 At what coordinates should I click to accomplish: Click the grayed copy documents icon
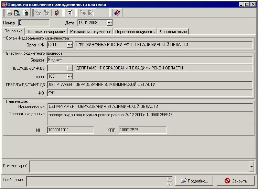click(x=91, y=13)
